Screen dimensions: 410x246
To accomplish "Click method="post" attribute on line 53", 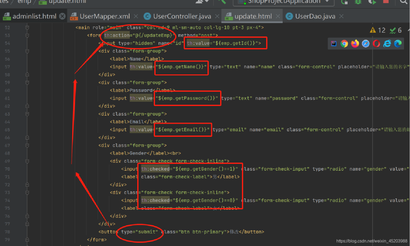I will pos(197,35).
